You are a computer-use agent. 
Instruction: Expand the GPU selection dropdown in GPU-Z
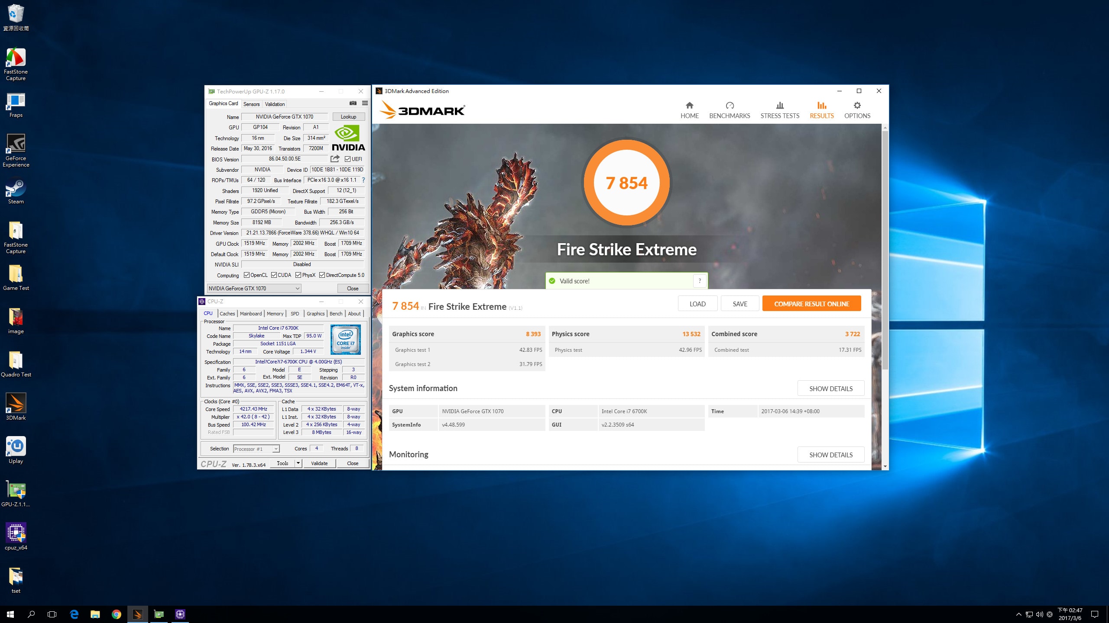point(254,289)
